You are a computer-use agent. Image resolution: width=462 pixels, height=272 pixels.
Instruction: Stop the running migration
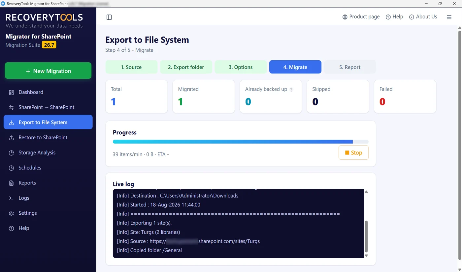tap(353, 153)
